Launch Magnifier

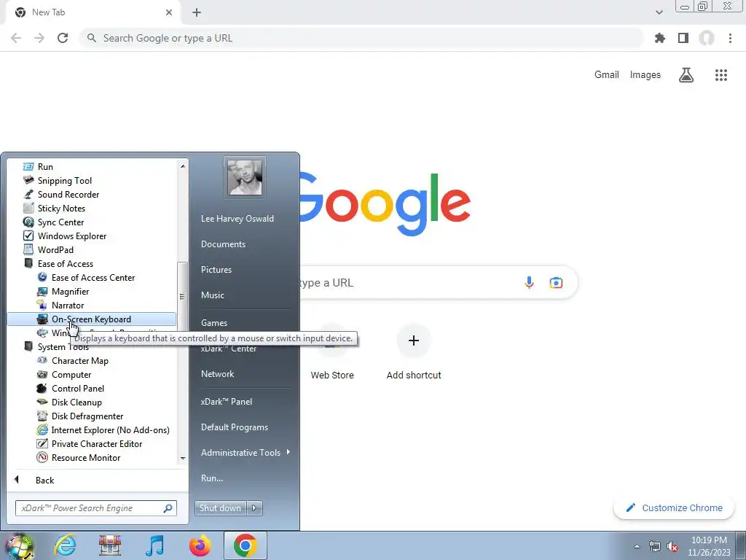(x=70, y=291)
